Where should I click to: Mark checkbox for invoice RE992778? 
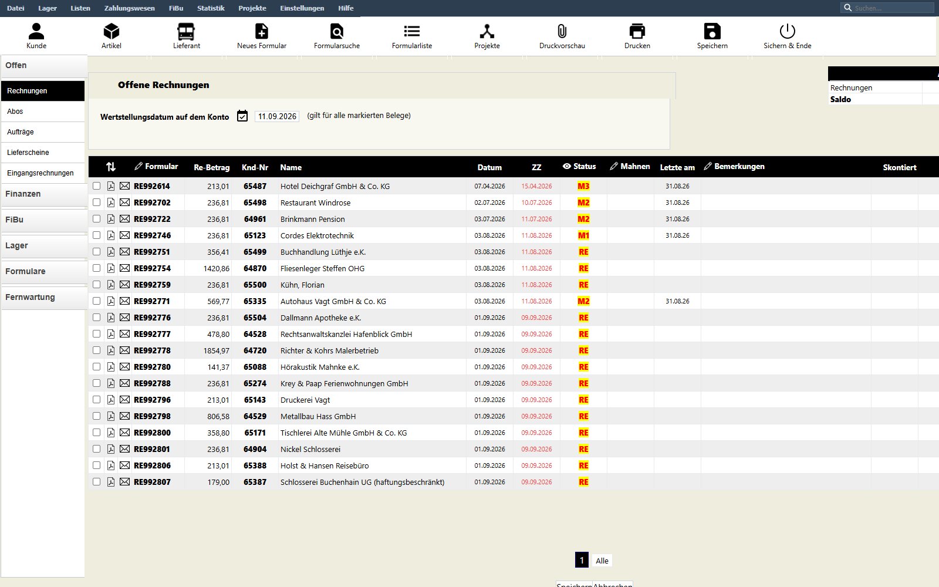tap(97, 350)
